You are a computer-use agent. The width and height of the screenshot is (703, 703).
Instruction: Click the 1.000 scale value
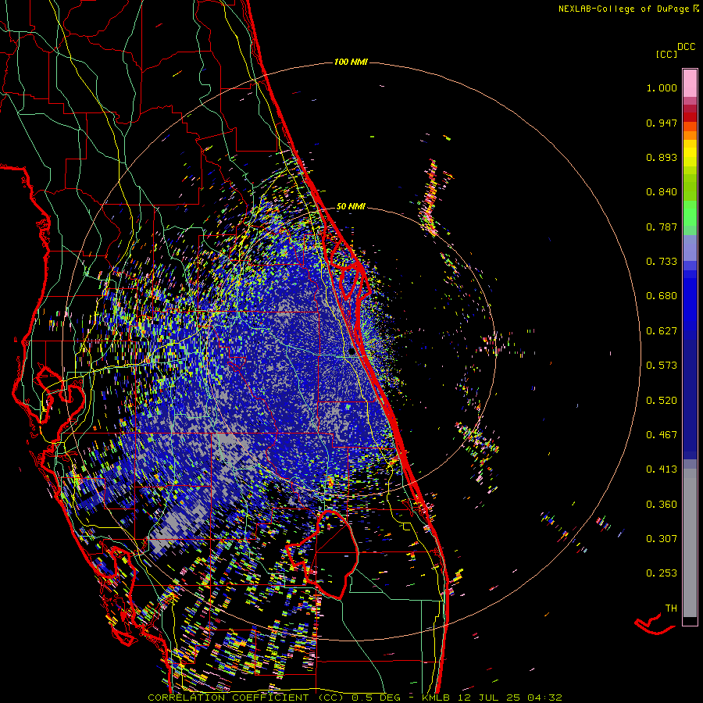(662, 87)
